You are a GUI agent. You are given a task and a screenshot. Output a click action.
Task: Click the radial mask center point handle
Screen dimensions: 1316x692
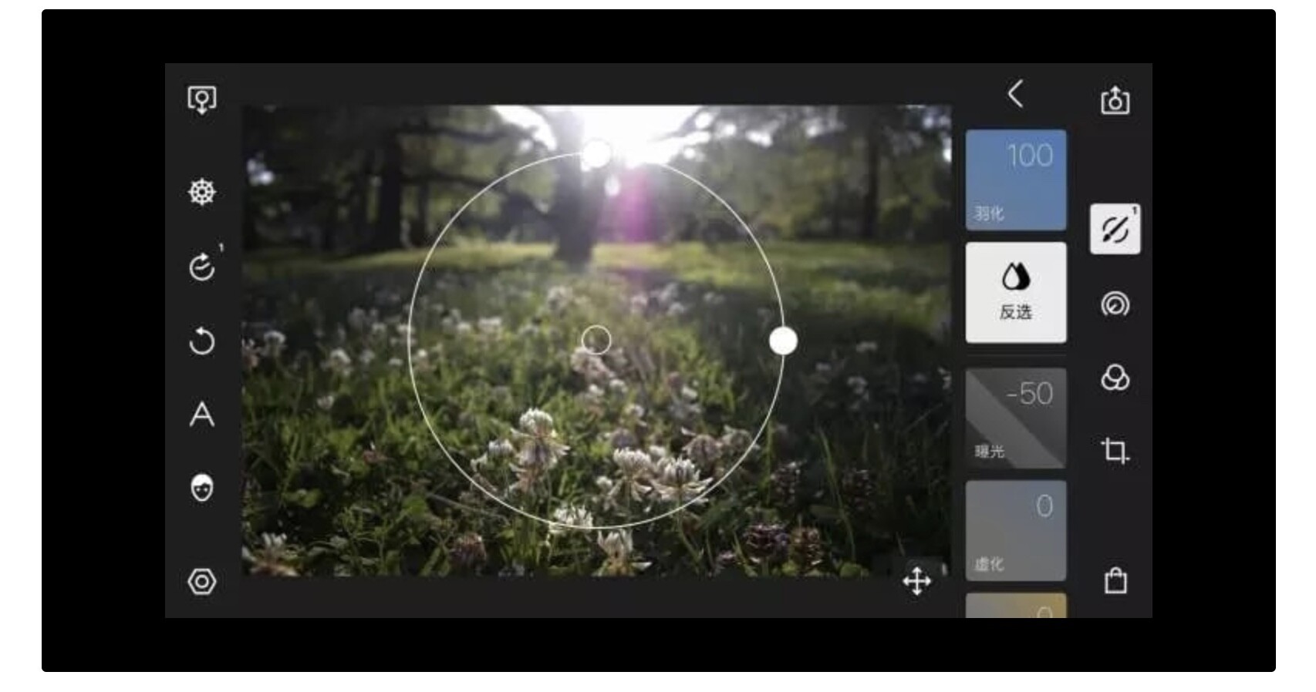click(596, 340)
